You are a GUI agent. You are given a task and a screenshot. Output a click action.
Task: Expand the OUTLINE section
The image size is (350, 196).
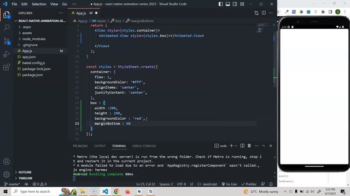pos(40,172)
